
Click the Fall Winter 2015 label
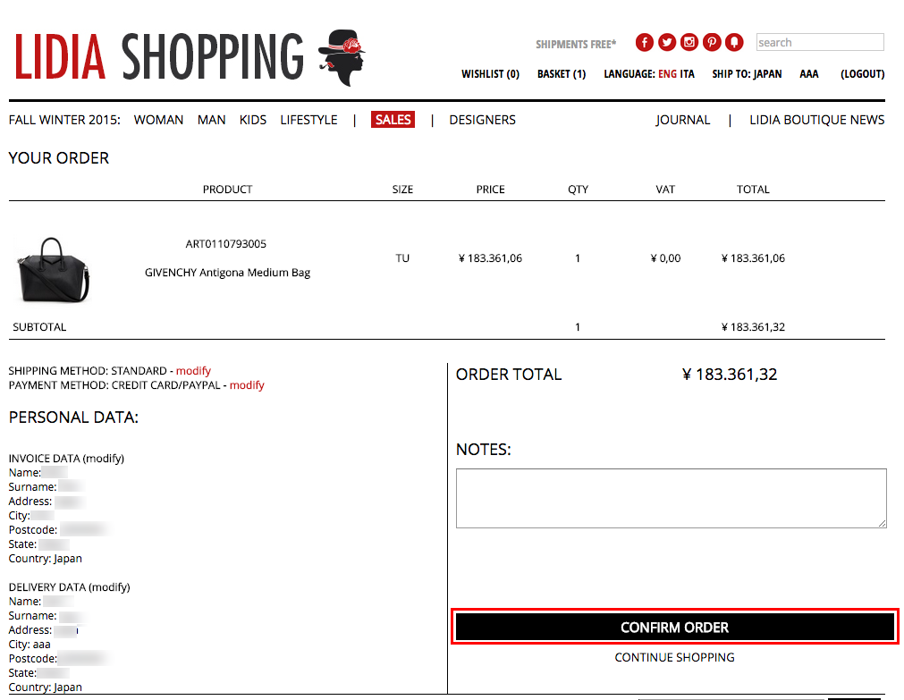[x=64, y=120]
